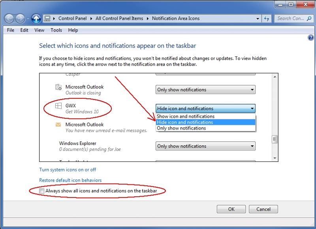Open the File menu
The width and height of the screenshot is (316, 229).
[11, 30]
